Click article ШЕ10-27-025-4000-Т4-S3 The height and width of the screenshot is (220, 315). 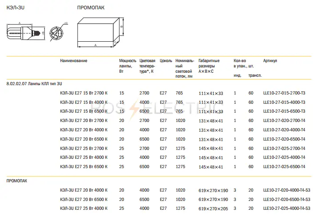pos(287,208)
